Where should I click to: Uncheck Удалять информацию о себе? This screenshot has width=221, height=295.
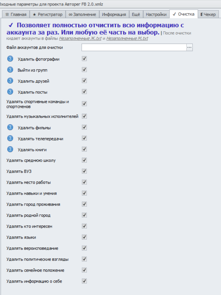(84, 281)
